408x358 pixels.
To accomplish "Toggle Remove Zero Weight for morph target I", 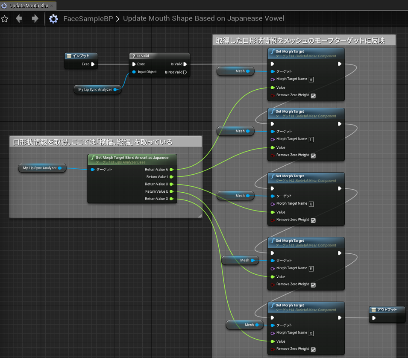I will pos(313,156).
